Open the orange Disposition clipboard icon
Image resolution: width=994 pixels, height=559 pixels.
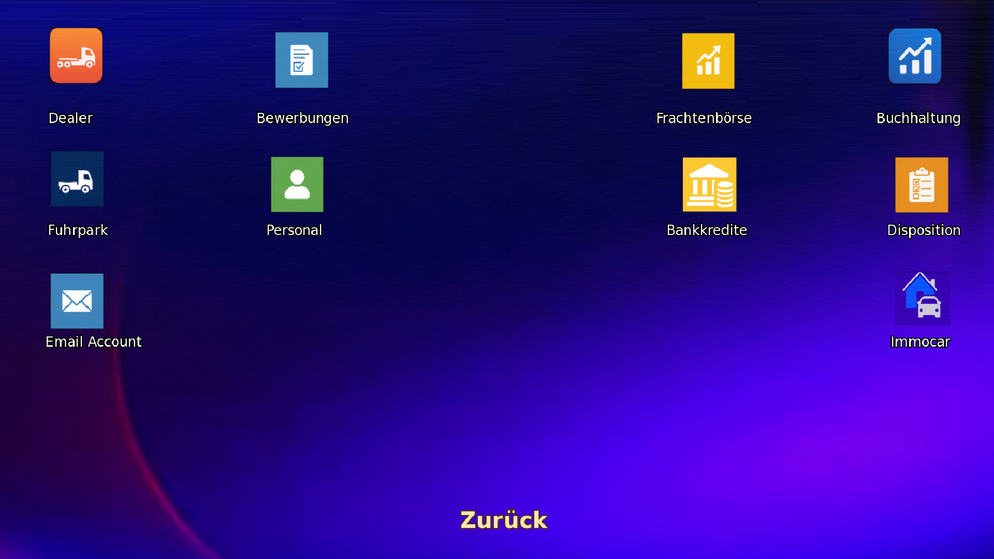click(922, 185)
